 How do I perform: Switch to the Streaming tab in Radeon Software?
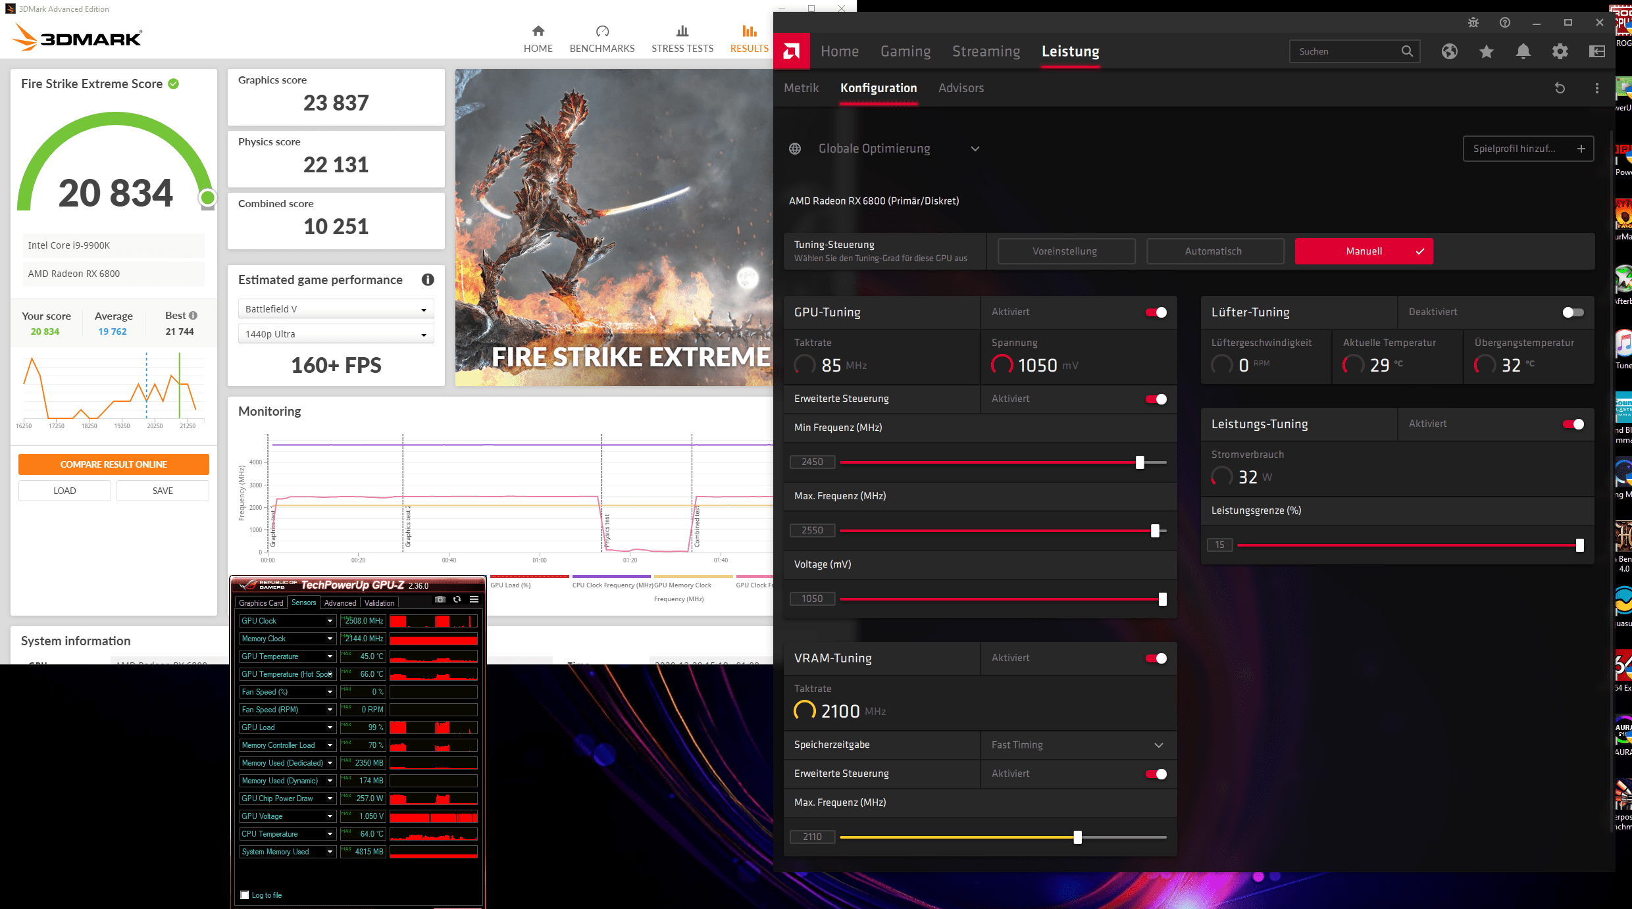tap(986, 51)
